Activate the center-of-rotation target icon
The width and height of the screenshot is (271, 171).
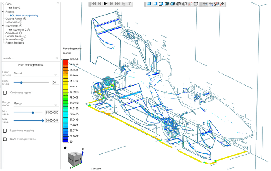click(x=222, y=4)
